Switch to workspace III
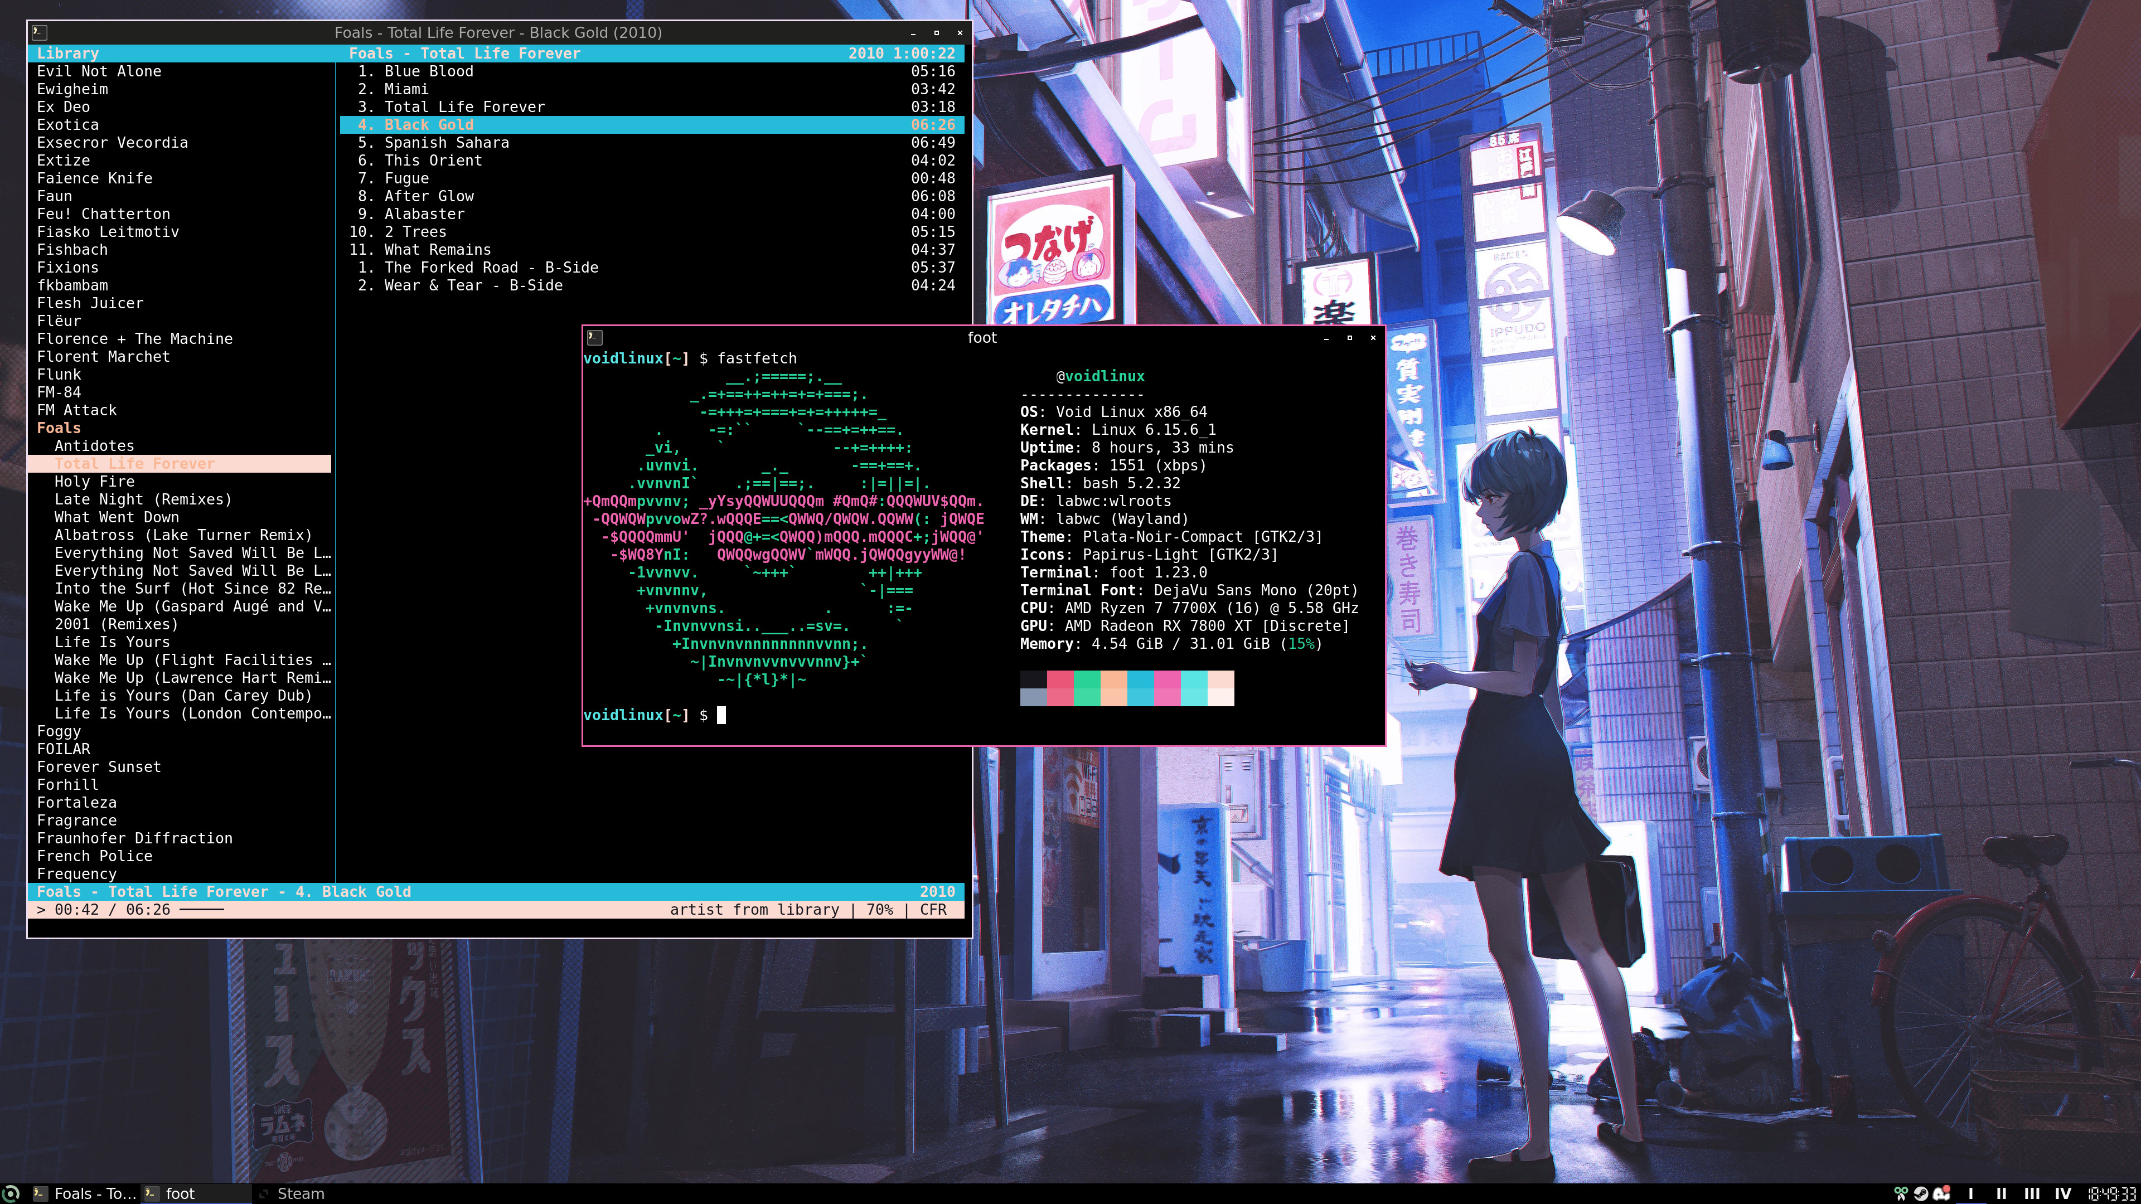 pos(2031,1193)
